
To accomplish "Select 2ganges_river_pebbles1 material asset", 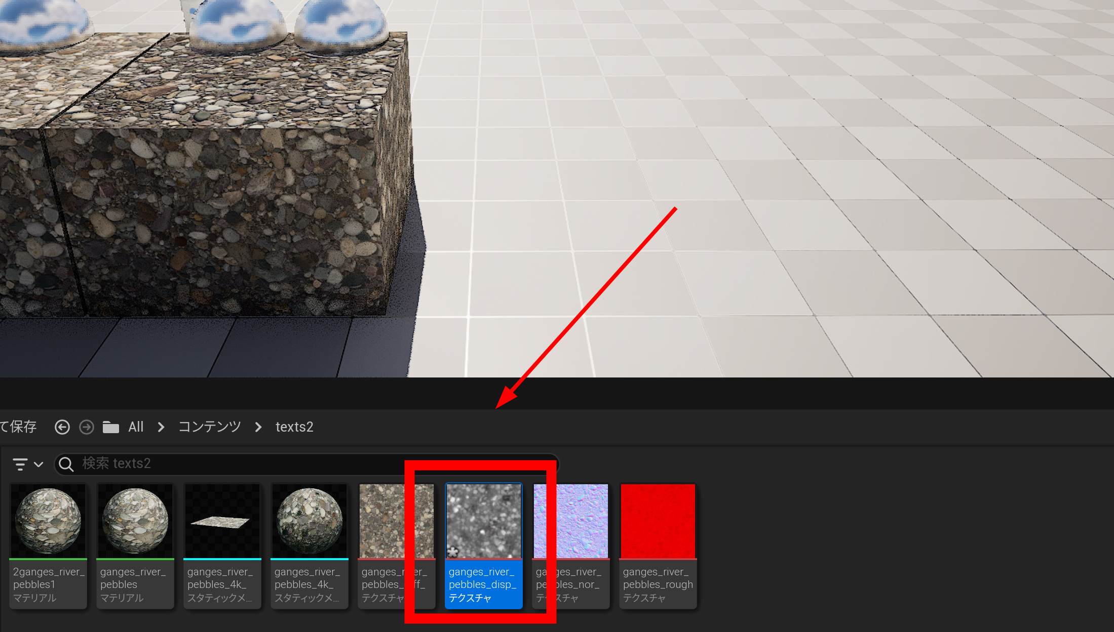I will point(48,545).
